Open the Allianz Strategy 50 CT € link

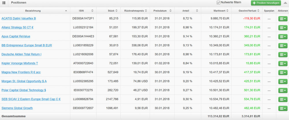coord(17,27)
